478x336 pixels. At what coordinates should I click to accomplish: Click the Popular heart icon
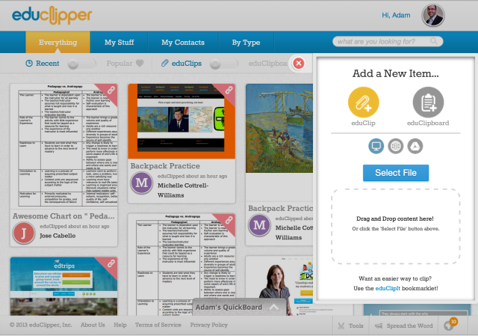[140, 63]
